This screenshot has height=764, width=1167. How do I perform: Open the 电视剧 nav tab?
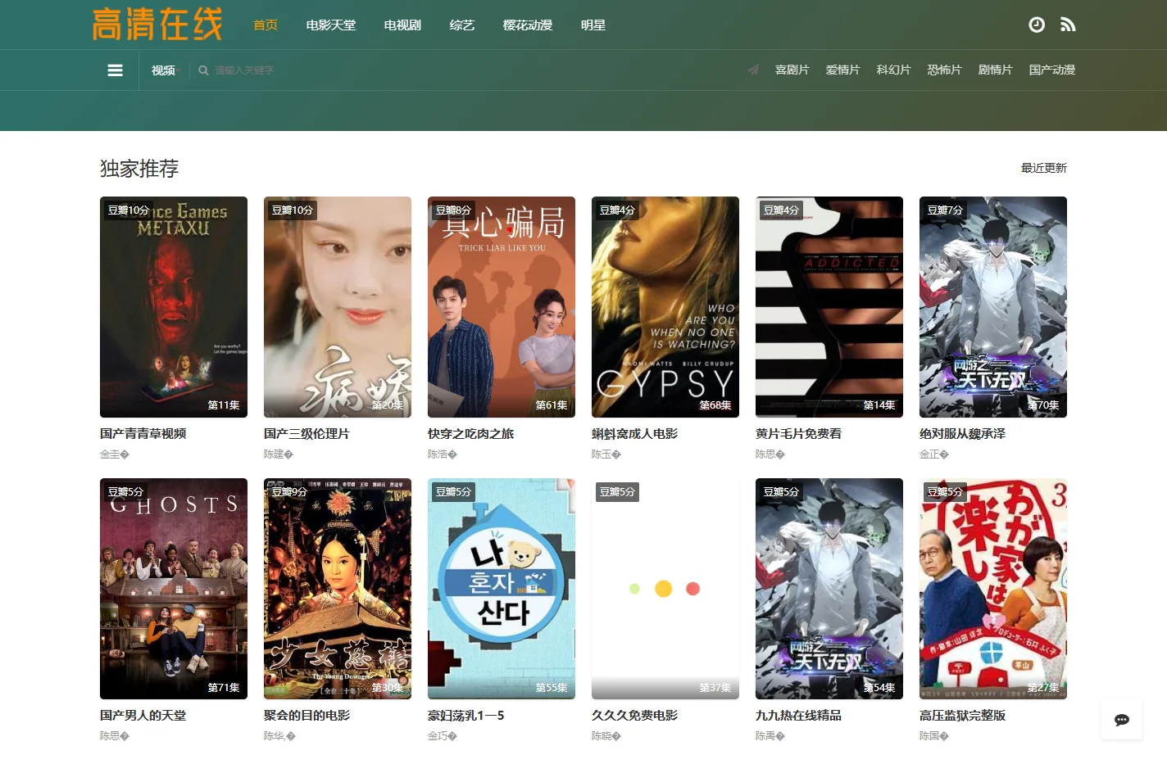(x=402, y=25)
